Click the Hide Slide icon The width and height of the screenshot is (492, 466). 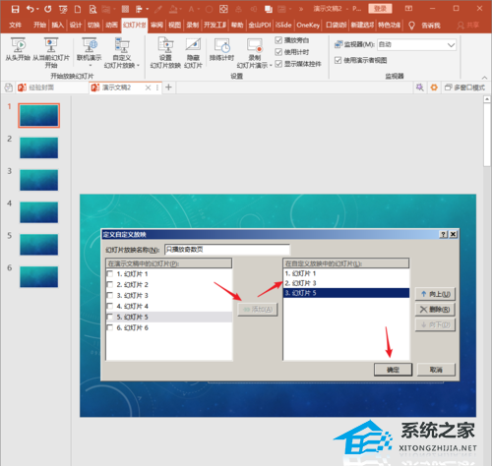tap(193, 45)
